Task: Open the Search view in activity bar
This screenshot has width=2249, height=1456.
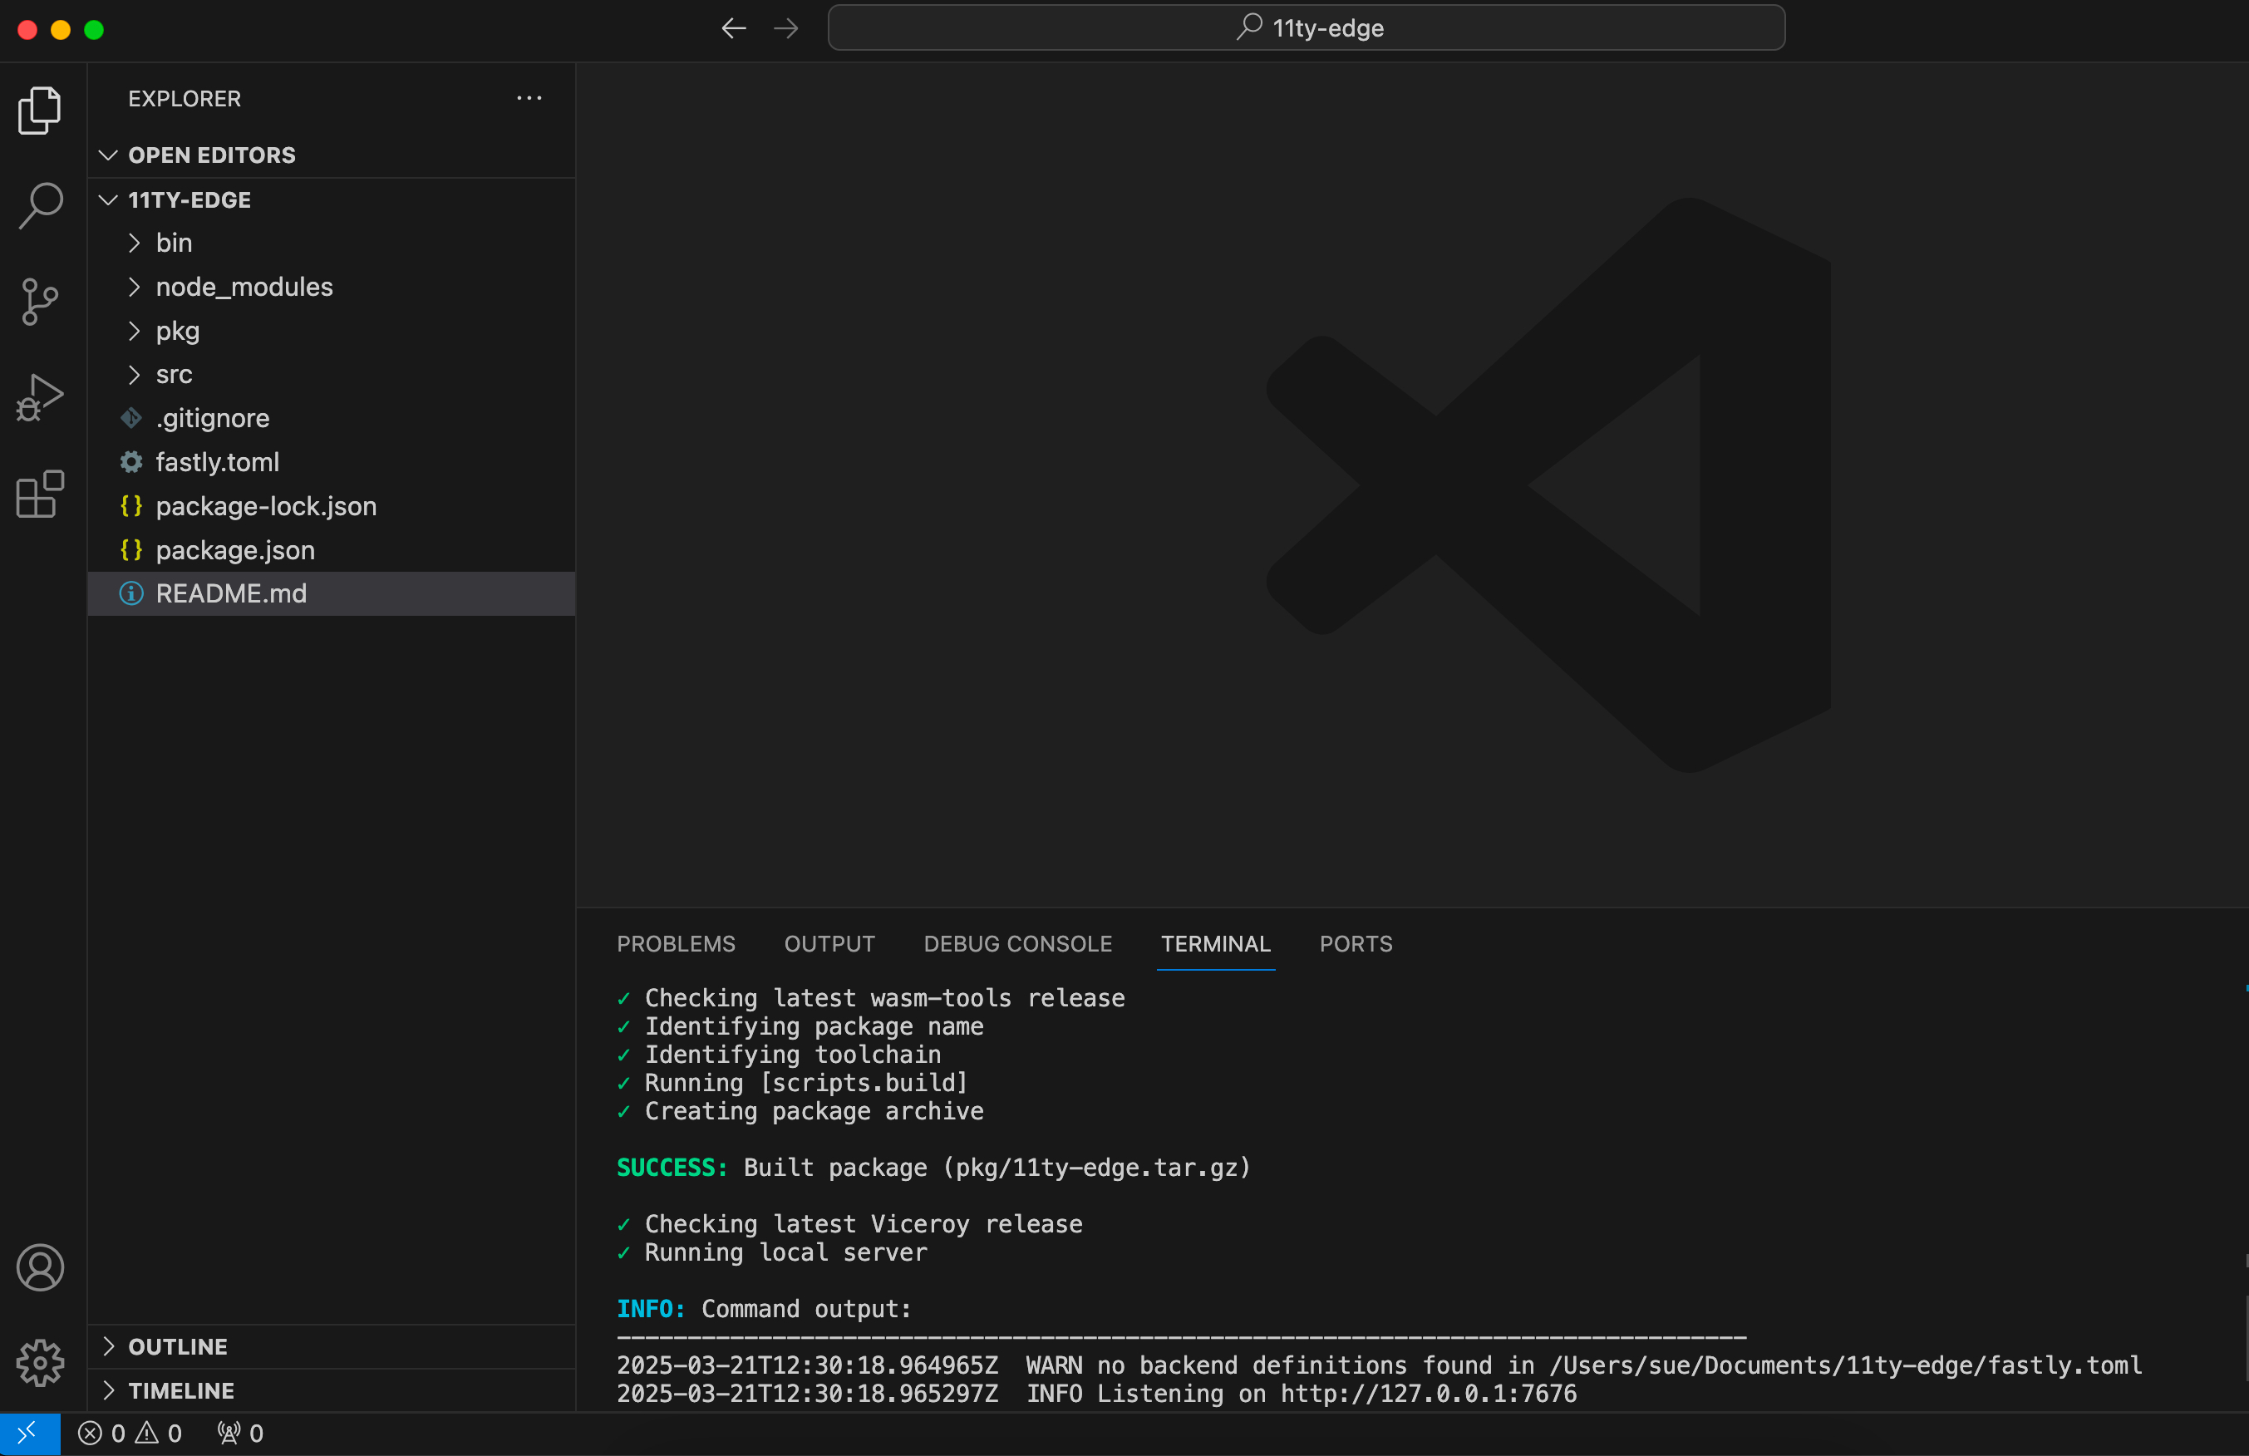Action: click(x=40, y=205)
